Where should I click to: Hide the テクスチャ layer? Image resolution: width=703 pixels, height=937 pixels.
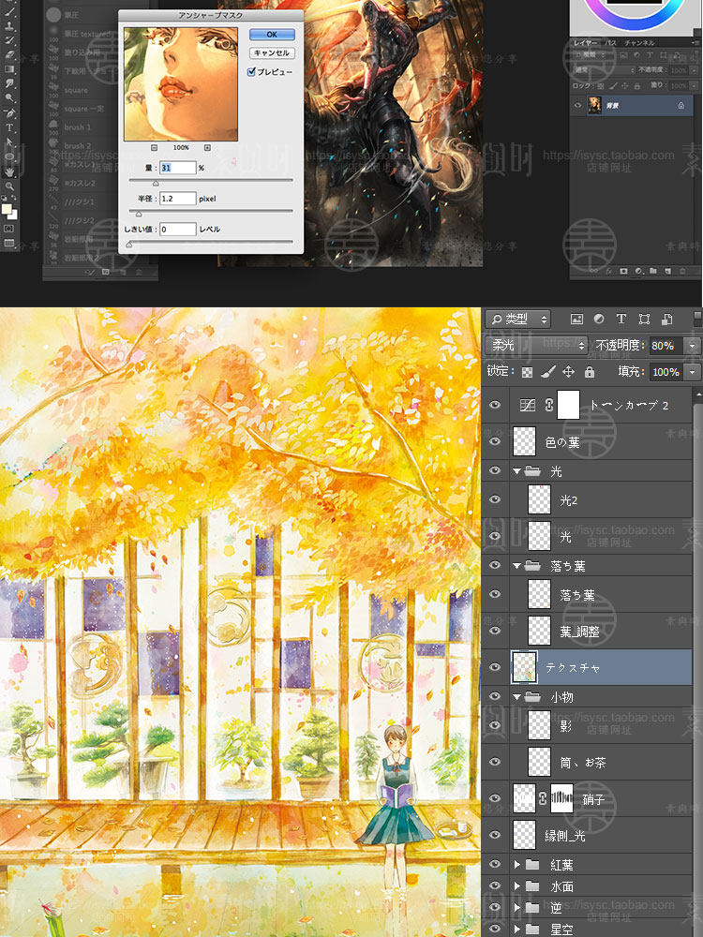coord(495,667)
